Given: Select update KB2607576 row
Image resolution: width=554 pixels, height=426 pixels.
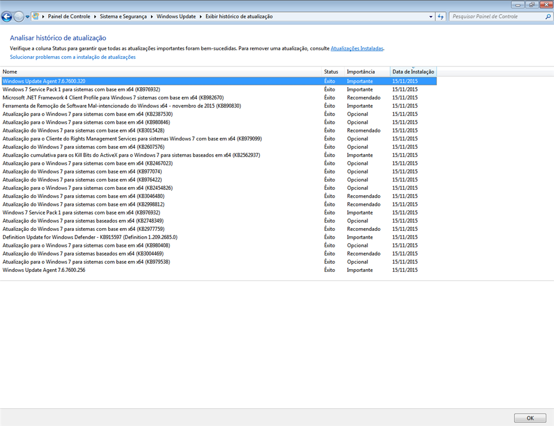Looking at the screenshot, I should pos(219,147).
